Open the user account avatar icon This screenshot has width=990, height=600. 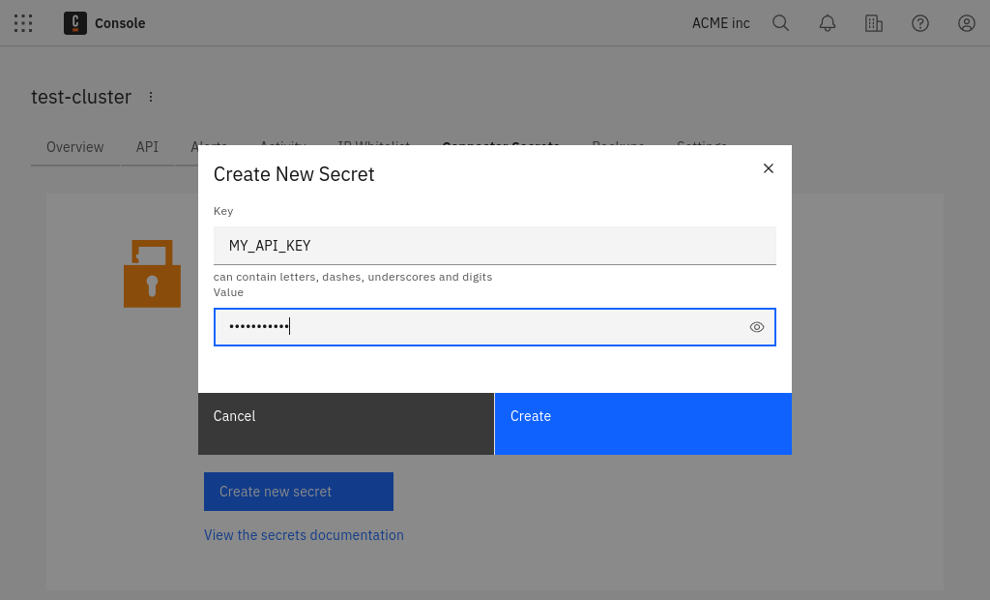pyautogui.click(x=966, y=23)
